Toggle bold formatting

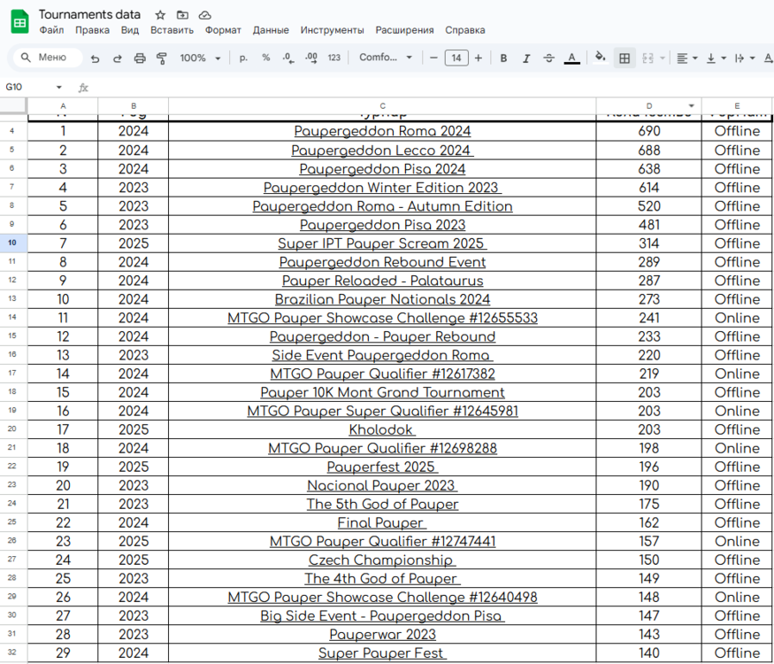tap(503, 58)
